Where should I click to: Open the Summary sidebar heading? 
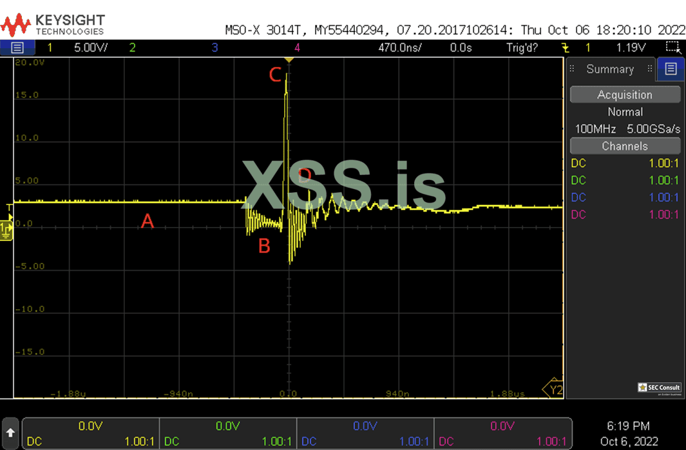tap(610, 69)
